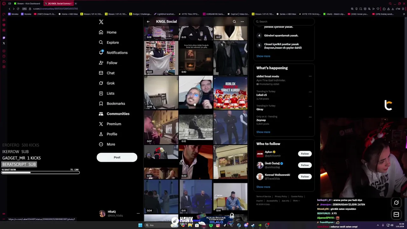Open the Roblox Şirket Kurdu thumbnail
This screenshot has height=229, width=407.
230,93
